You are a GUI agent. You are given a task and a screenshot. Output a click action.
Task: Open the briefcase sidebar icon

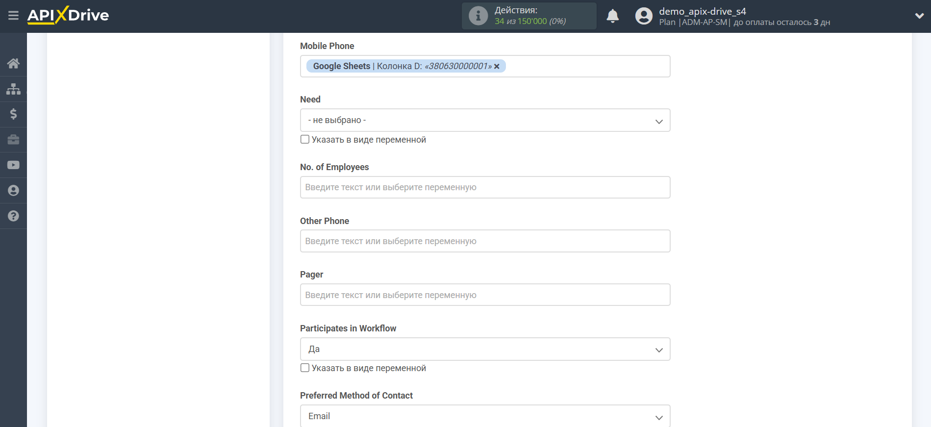pyautogui.click(x=13, y=140)
